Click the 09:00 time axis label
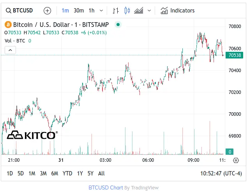This screenshot has width=249, height=191. pos(193,160)
